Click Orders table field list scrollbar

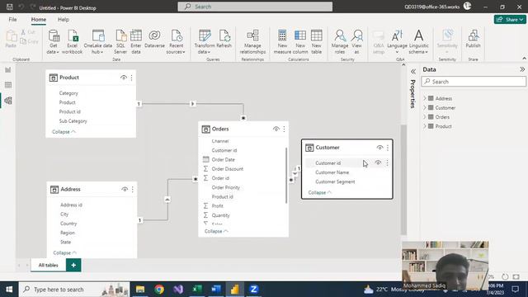click(x=286, y=175)
